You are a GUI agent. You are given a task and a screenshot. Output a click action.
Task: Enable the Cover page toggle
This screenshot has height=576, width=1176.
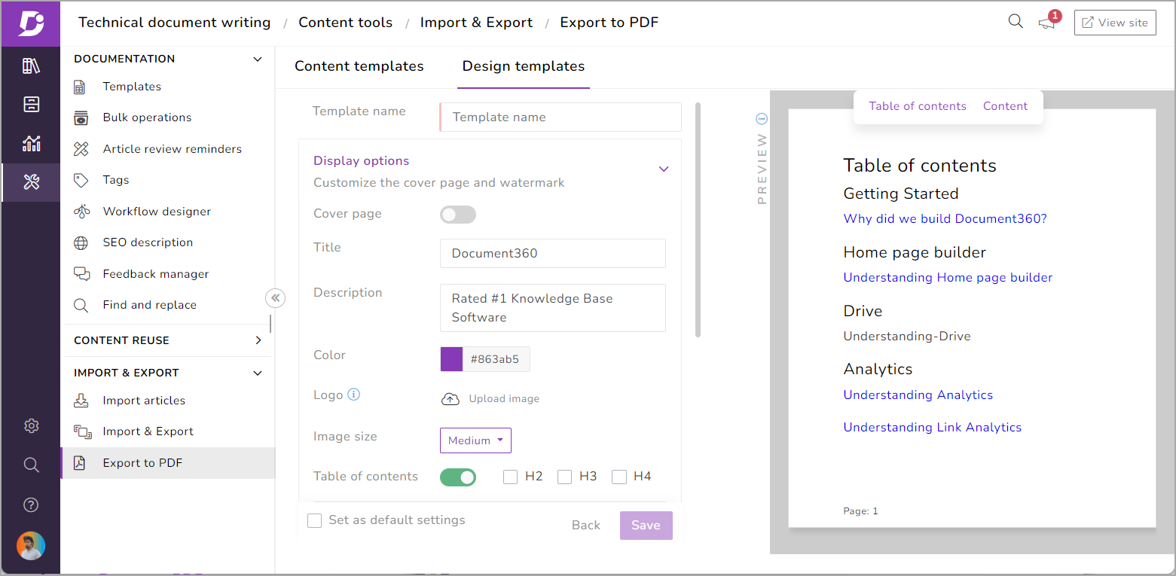coord(458,215)
